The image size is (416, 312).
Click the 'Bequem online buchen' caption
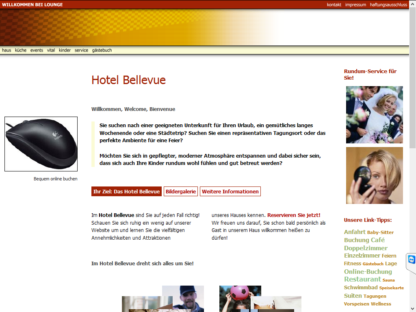click(55, 179)
